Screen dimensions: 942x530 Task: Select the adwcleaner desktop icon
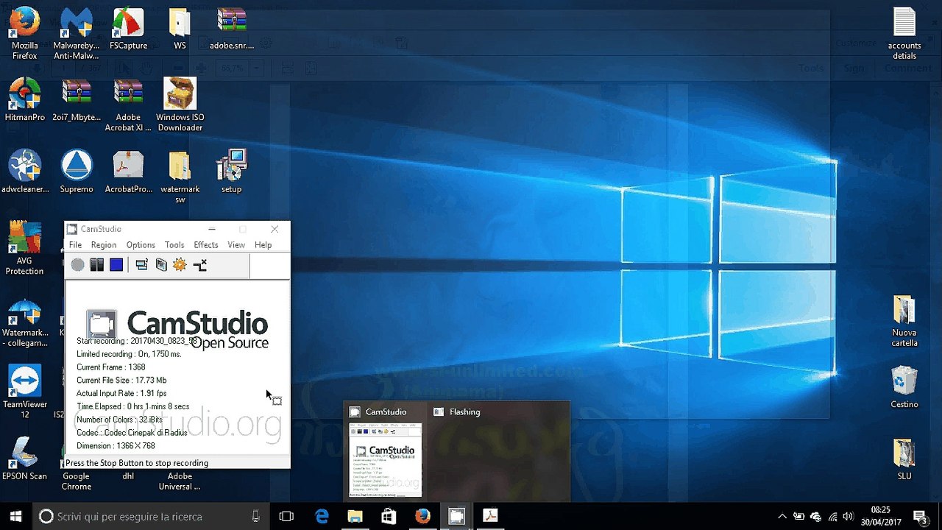click(25, 172)
